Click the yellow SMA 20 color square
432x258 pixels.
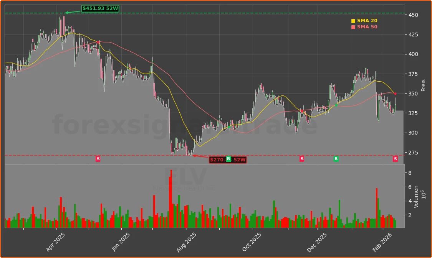coord(353,21)
